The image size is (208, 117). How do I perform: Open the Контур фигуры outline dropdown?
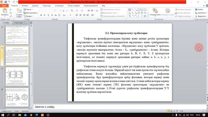(x=183, y=13)
